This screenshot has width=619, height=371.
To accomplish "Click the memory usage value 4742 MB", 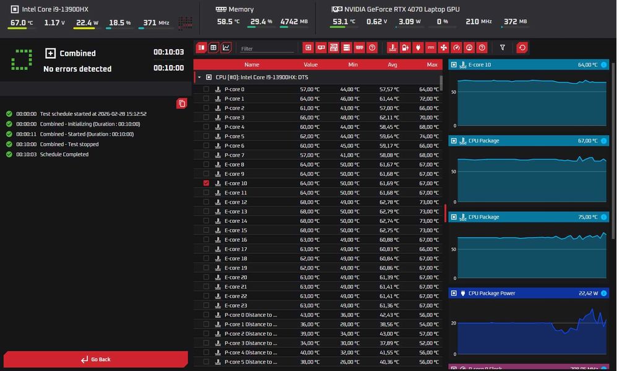I will point(294,21).
